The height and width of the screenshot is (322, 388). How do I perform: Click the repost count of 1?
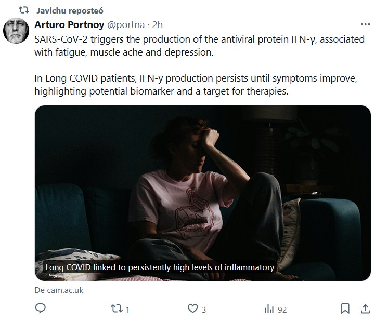(x=127, y=310)
